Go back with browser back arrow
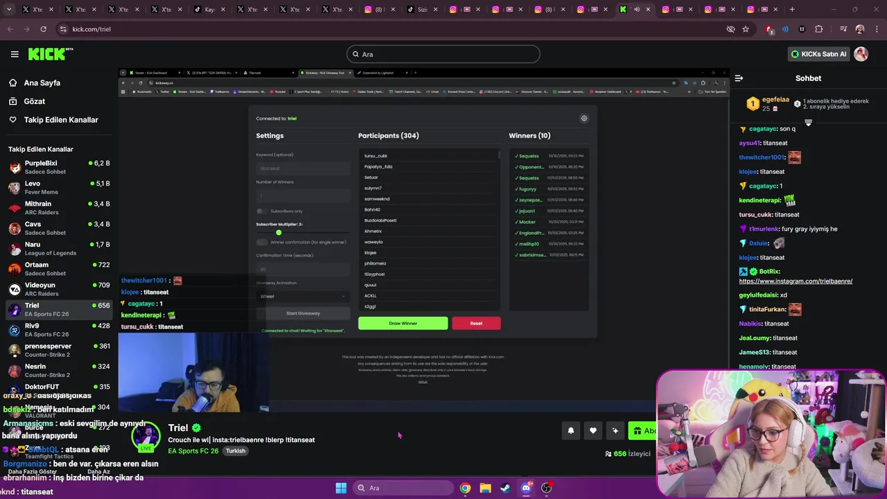Screen dimensions: 887x499 pos(10,29)
